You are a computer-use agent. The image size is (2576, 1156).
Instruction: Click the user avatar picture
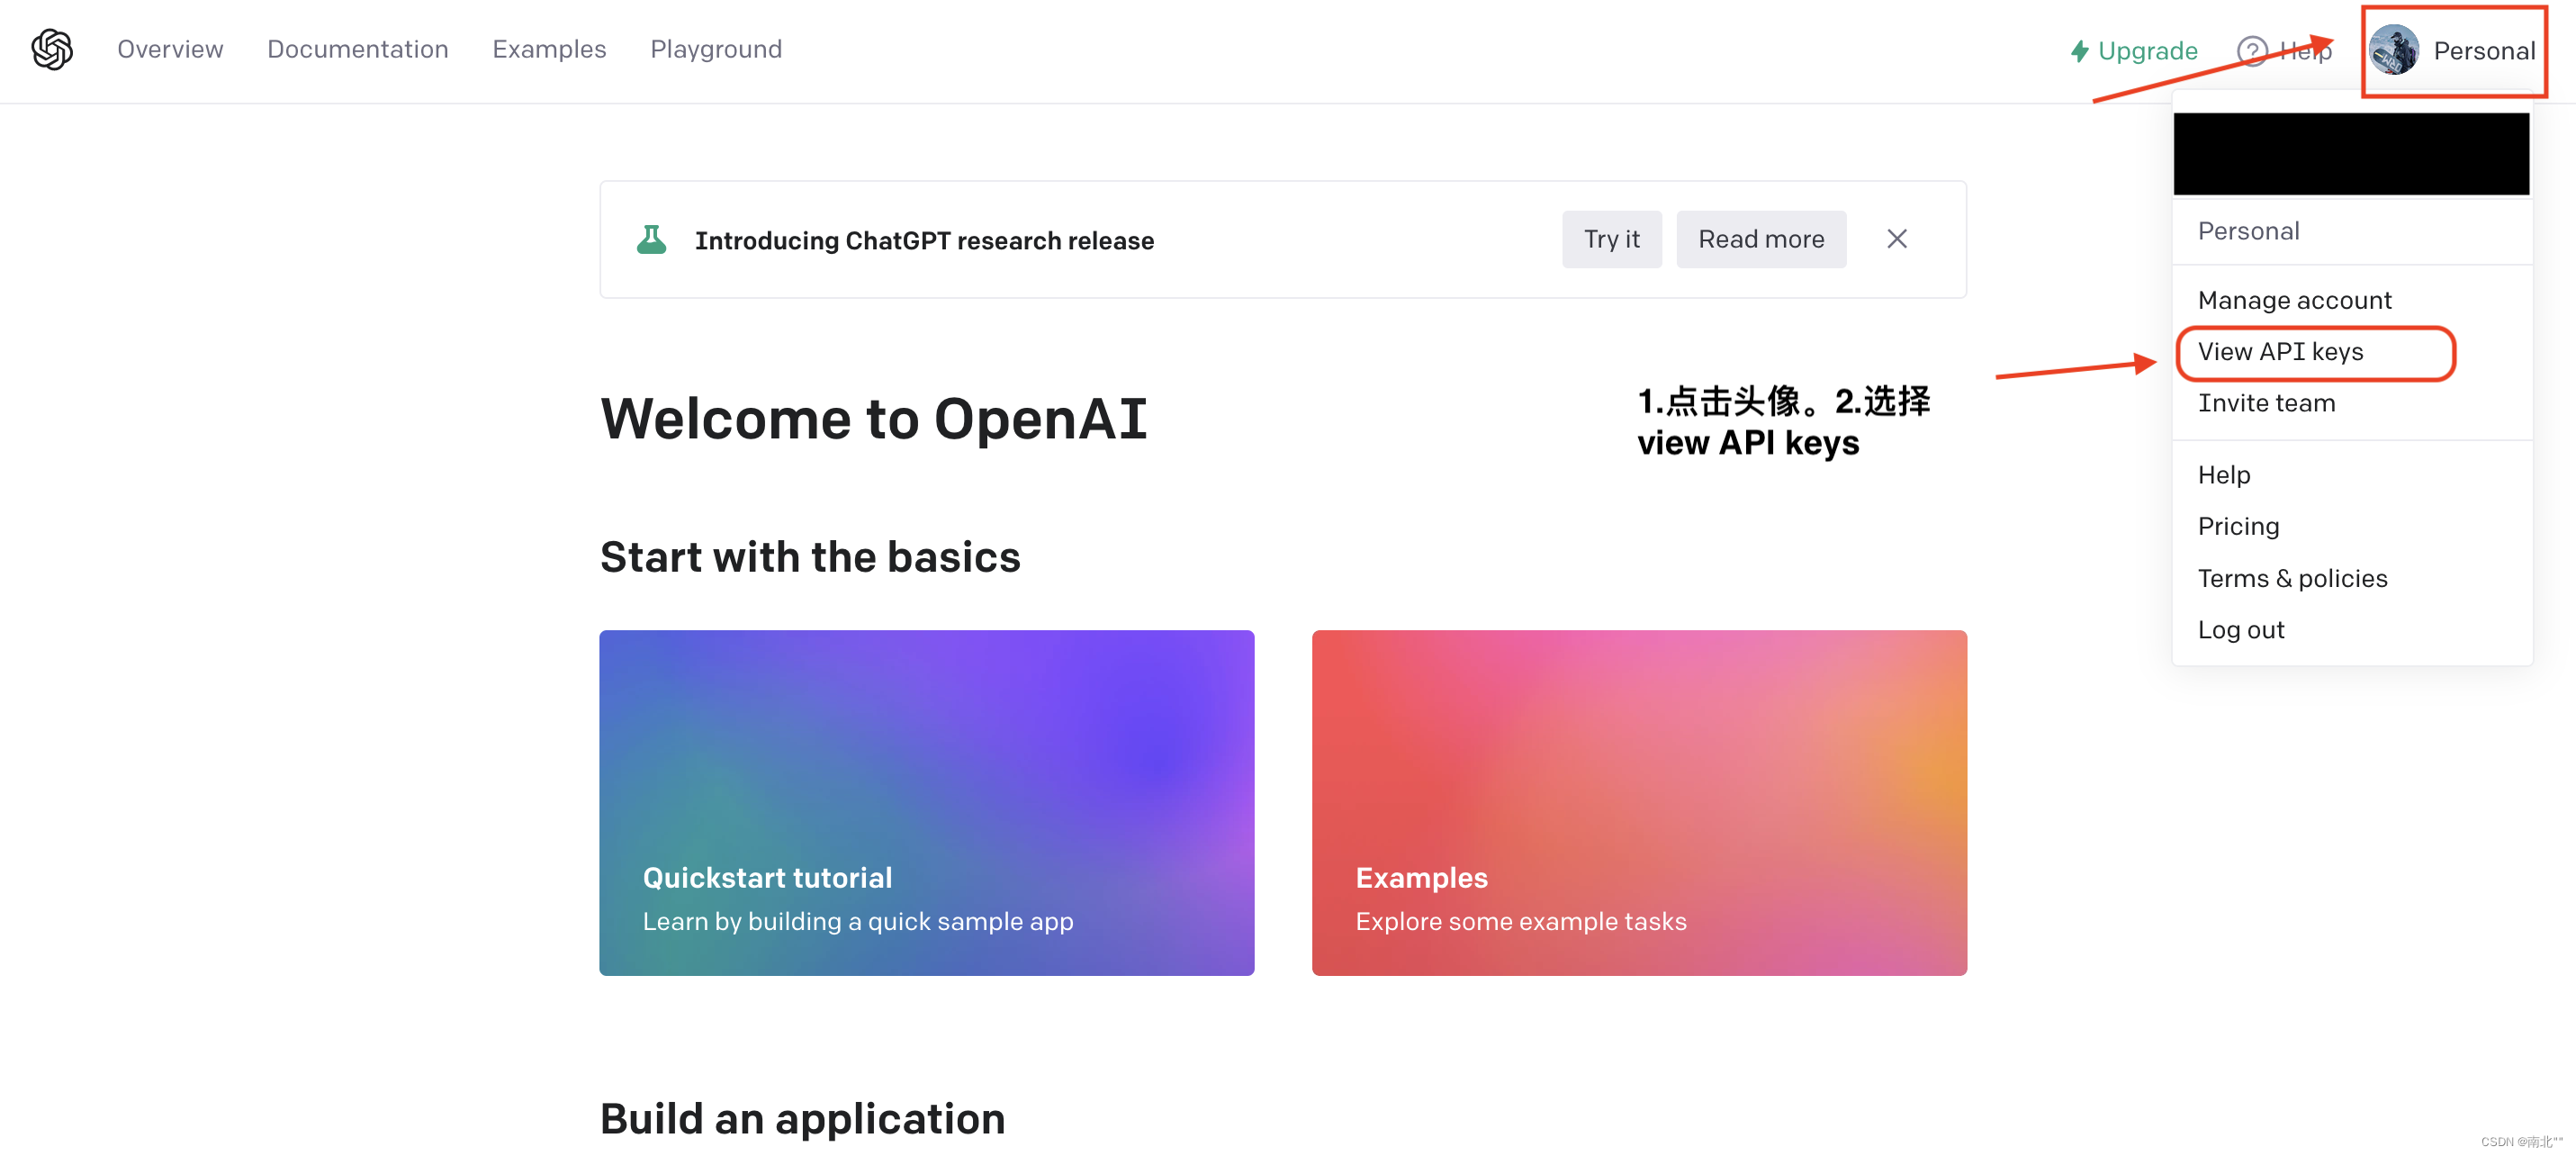2393,50
